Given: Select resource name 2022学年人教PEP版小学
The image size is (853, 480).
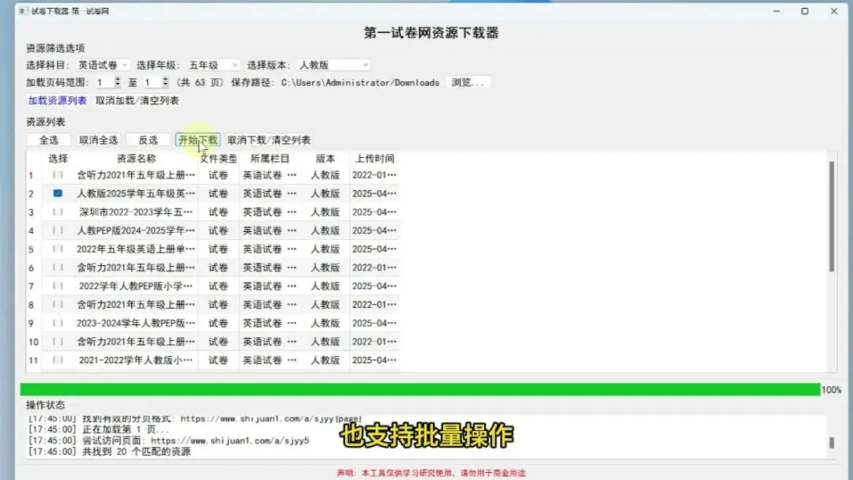Looking at the screenshot, I should click(136, 286).
